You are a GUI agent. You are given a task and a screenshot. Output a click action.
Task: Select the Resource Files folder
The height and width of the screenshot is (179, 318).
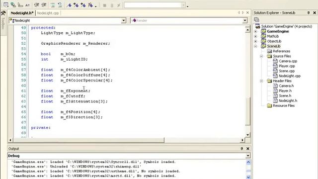(x=284, y=106)
